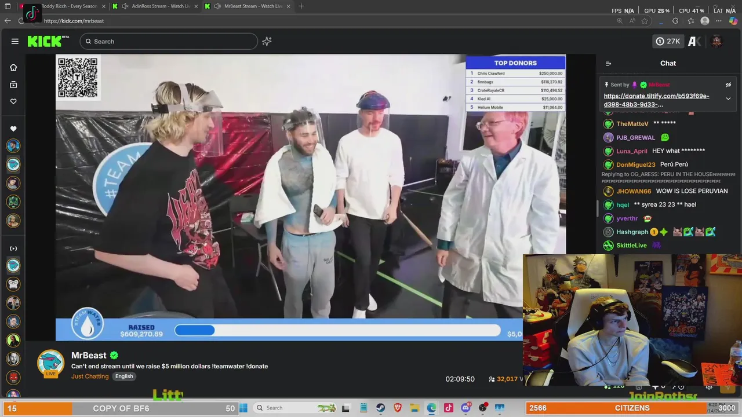Open the browser tab actions icon
Image resolution: width=742 pixels, height=417 pixels.
tap(8, 6)
